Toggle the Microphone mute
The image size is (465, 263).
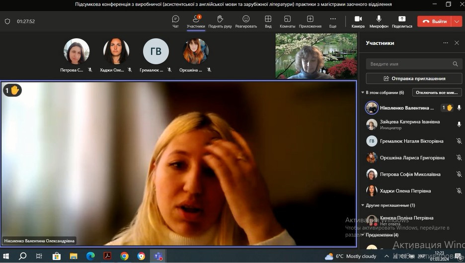point(379,21)
